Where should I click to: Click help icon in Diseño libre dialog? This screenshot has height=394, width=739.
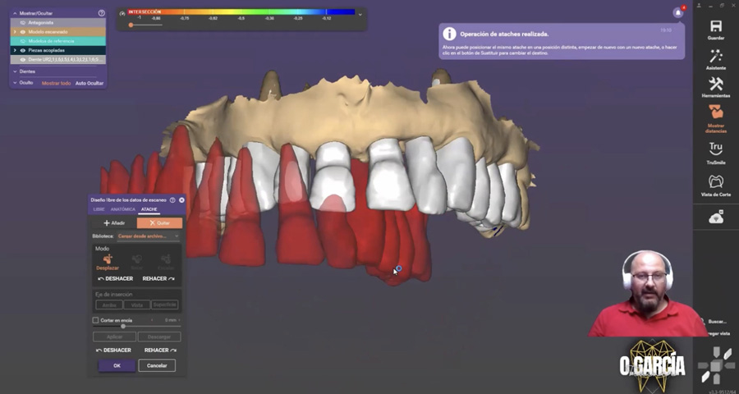point(172,199)
